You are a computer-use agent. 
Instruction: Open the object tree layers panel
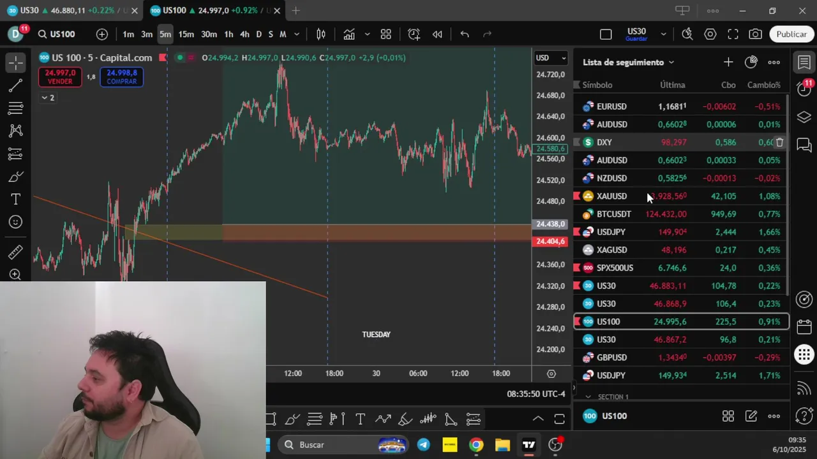[x=804, y=117]
